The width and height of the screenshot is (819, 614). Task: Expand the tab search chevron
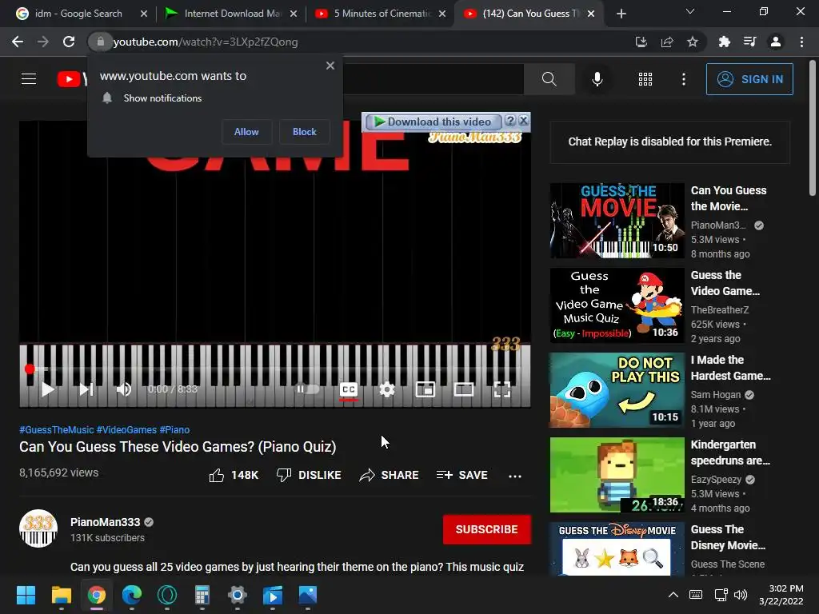[x=690, y=11]
